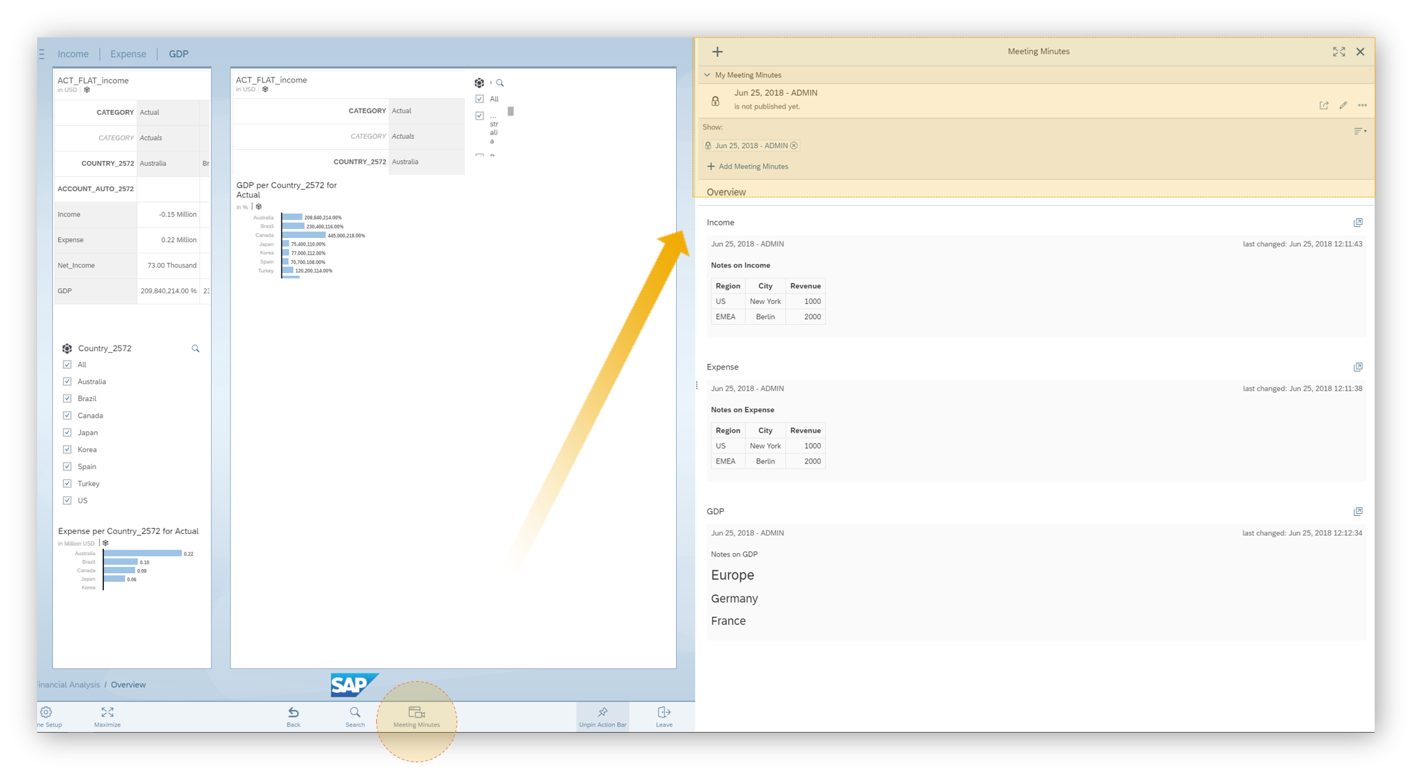Toggle the All checkbox in Country_2572 filter
1418x776 pixels.
click(67, 365)
